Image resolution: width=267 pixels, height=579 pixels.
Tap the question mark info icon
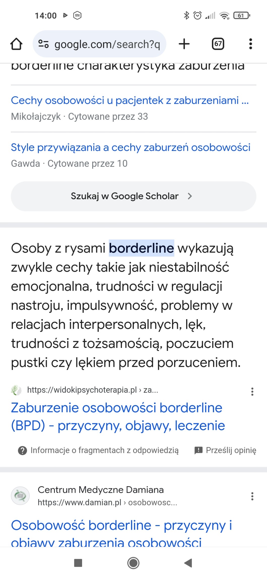22,450
